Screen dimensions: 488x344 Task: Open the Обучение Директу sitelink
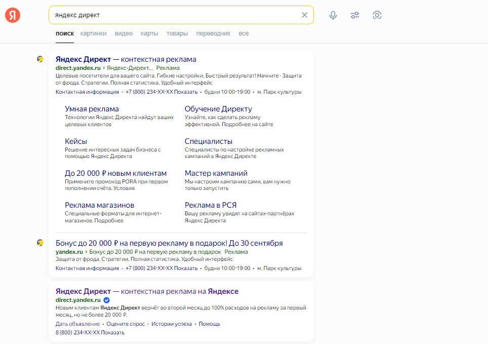(218, 109)
